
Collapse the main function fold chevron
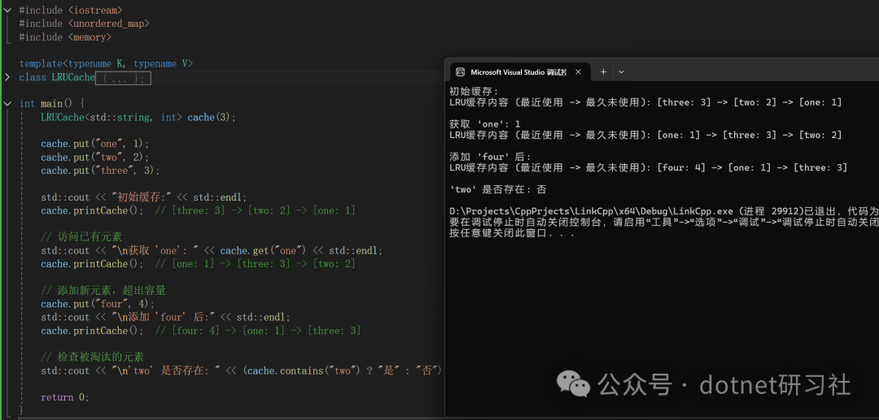click(x=7, y=104)
